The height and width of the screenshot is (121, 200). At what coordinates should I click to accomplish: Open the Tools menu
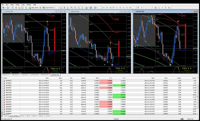[23, 5]
